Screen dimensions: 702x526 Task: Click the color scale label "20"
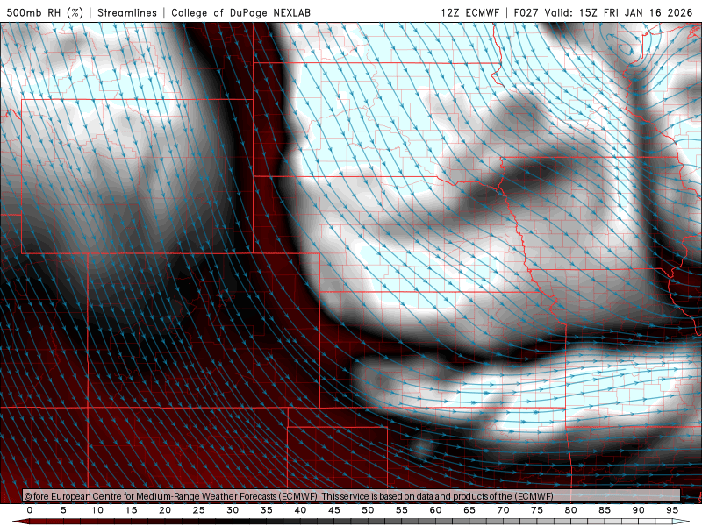(165, 510)
